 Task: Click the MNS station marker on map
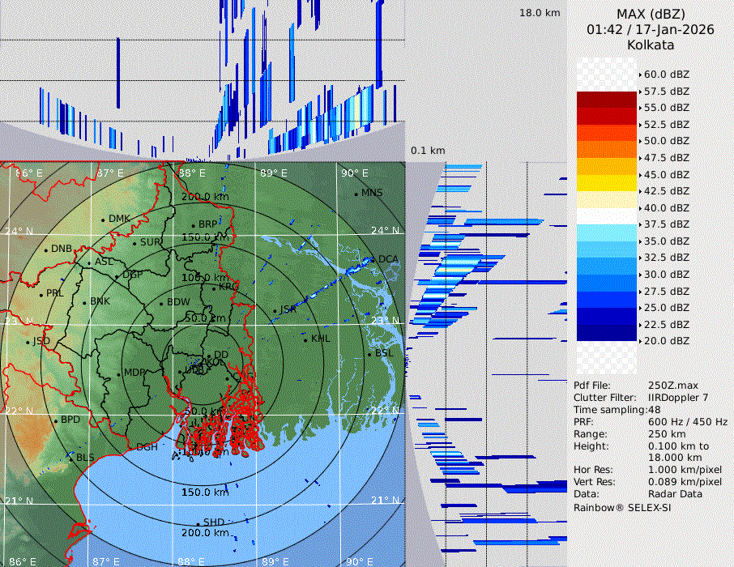coord(356,194)
